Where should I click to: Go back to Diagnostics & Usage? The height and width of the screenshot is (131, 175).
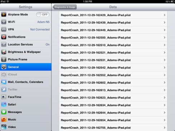65,7
